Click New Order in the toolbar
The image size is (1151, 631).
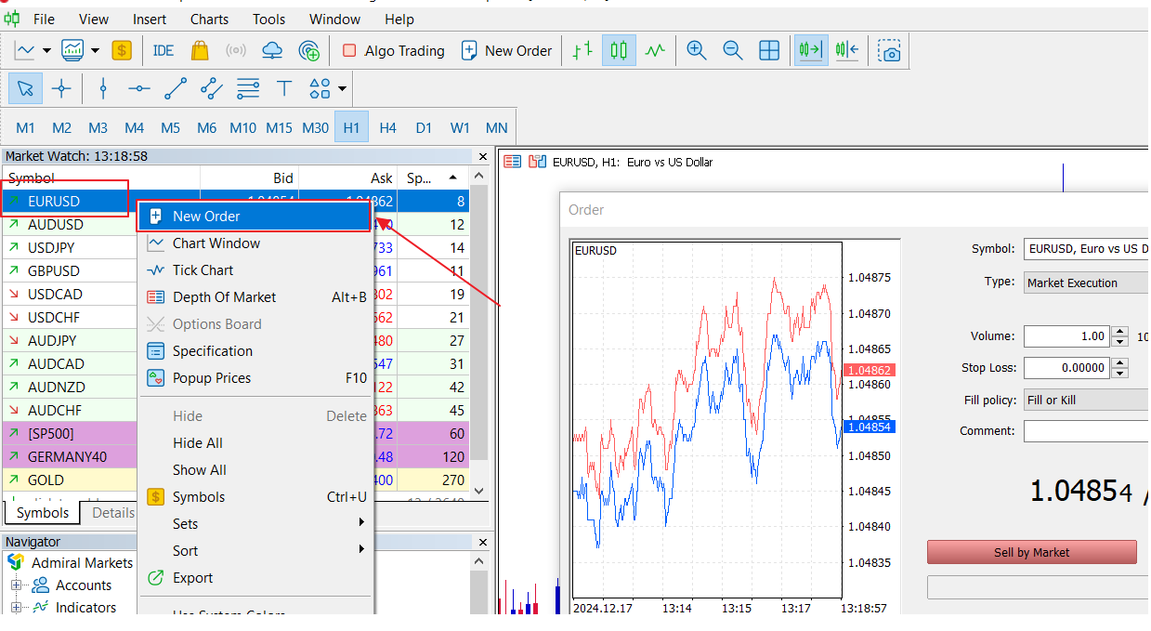pos(506,51)
